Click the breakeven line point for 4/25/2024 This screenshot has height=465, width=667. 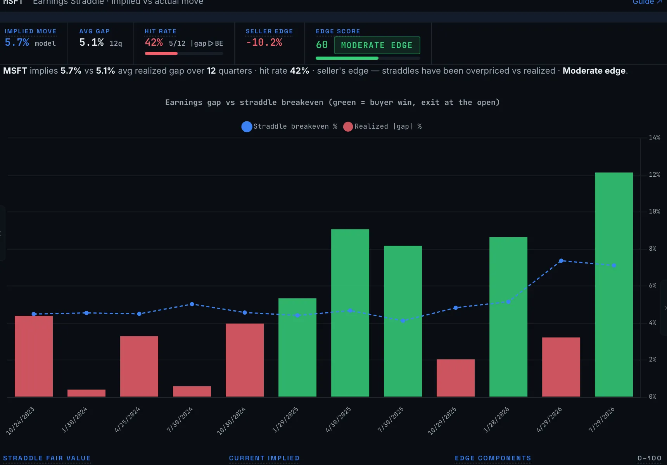coord(139,314)
